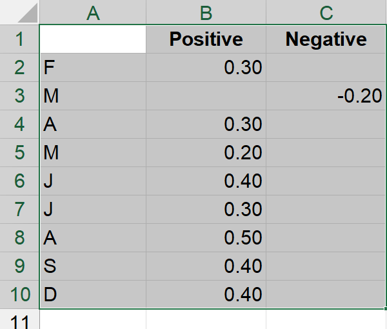
Task: Select column A header
Action: pos(93,12)
